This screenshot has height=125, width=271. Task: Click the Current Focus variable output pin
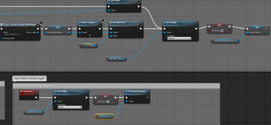point(111,116)
